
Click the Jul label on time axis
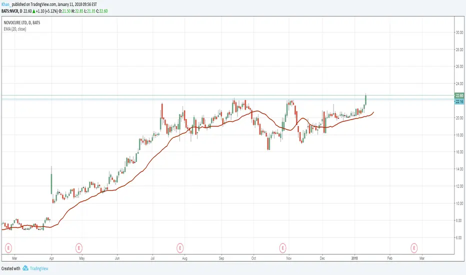152,258
